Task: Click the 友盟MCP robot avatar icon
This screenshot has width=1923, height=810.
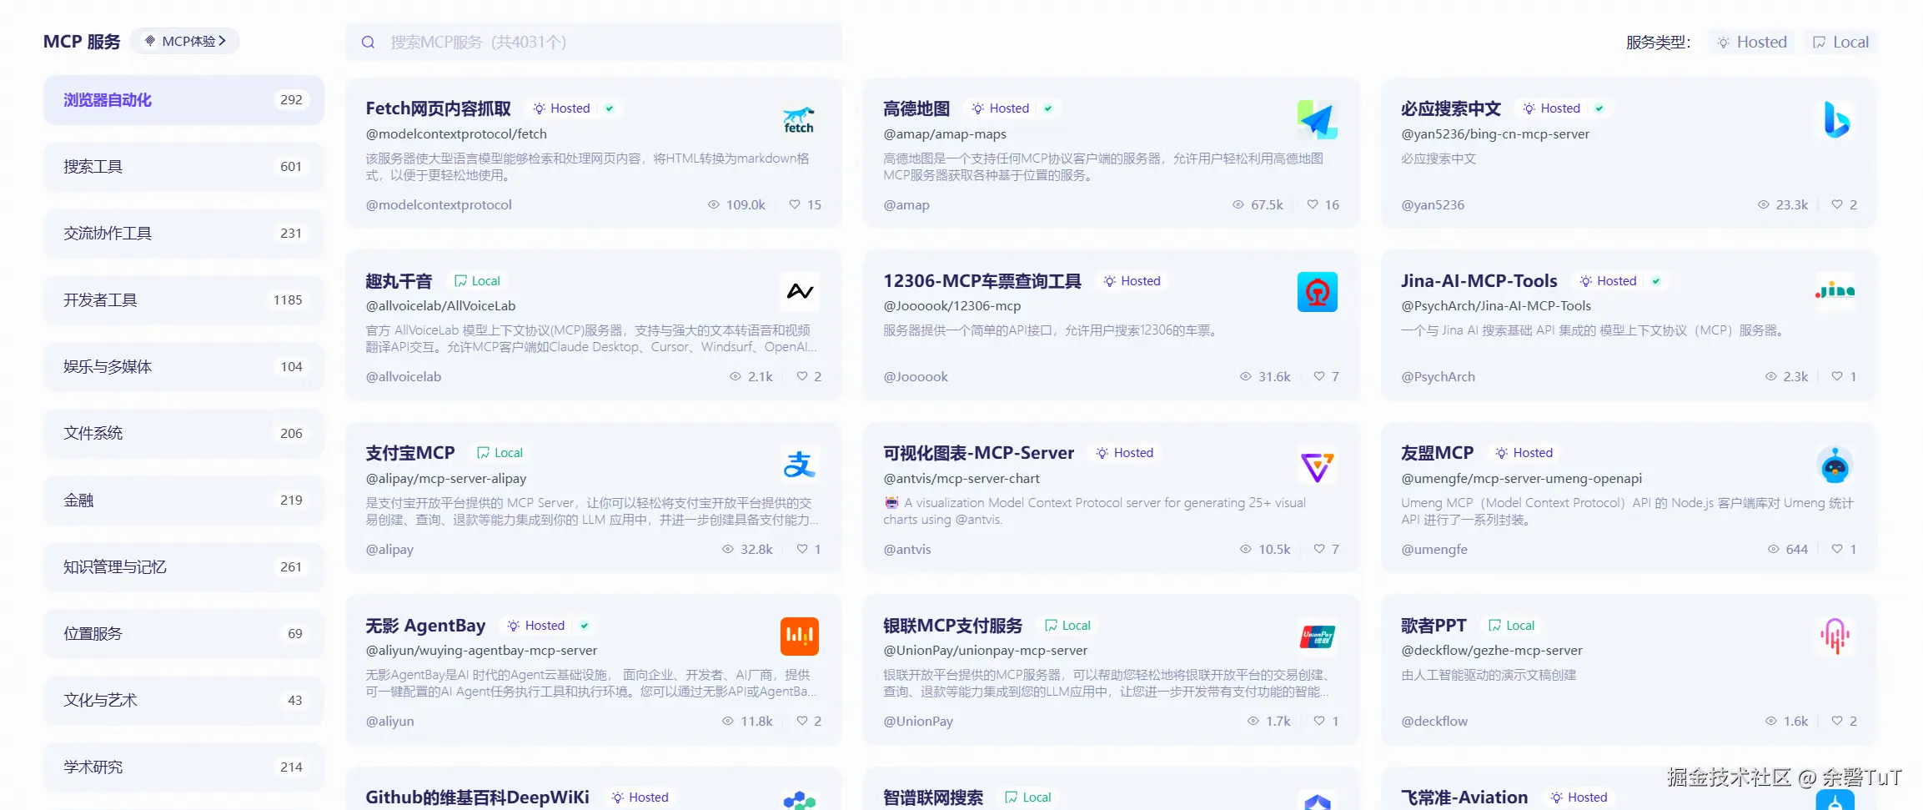Action: click(1835, 465)
